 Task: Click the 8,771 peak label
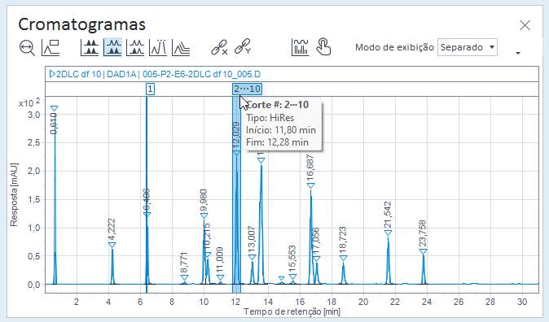click(x=184, y=263)
